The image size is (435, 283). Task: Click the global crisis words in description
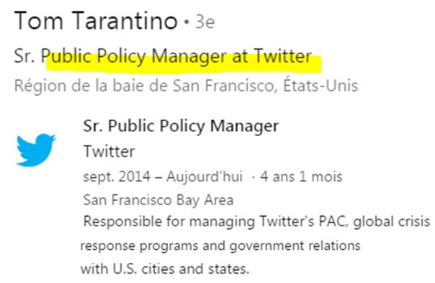(392, 222)
